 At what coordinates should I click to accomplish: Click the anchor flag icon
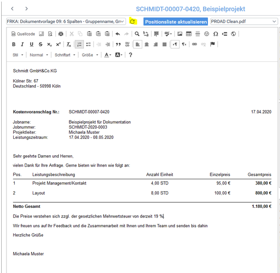[x=213, y=44]
